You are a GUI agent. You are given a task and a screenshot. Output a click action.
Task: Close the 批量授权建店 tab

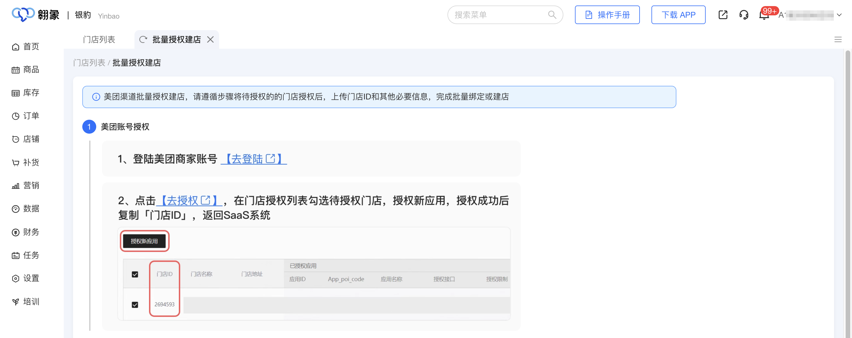coord(210,40)
